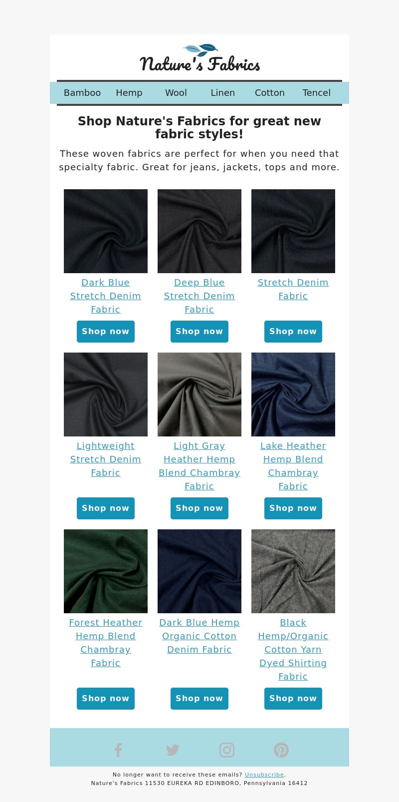Select the Hemp menu item

(x=129, y=93)
